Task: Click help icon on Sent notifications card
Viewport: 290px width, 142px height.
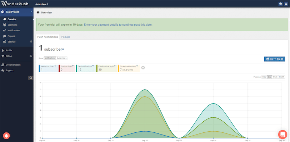Action: tap(93, 66)
